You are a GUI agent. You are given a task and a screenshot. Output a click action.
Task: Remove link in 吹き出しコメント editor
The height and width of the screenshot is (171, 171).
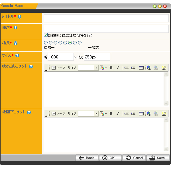(x=156, y=68)
